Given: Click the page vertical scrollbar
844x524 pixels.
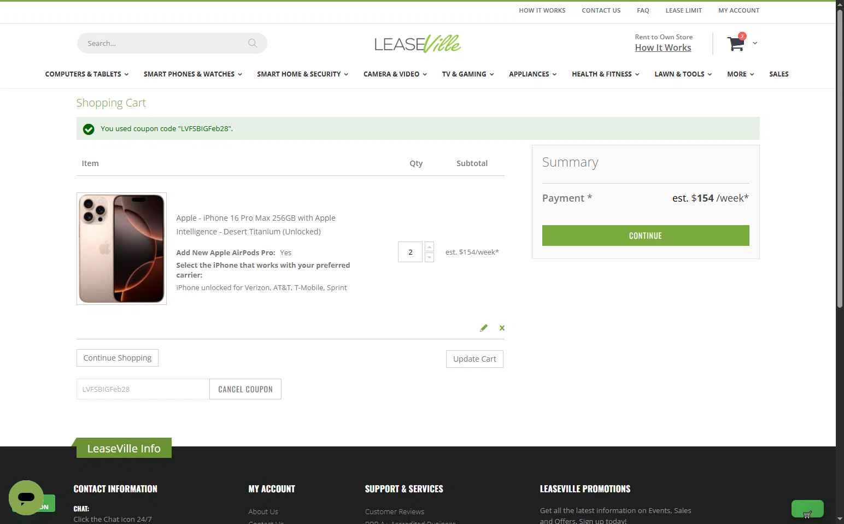Looking at the screenshot, I should (x=840, y=158).
